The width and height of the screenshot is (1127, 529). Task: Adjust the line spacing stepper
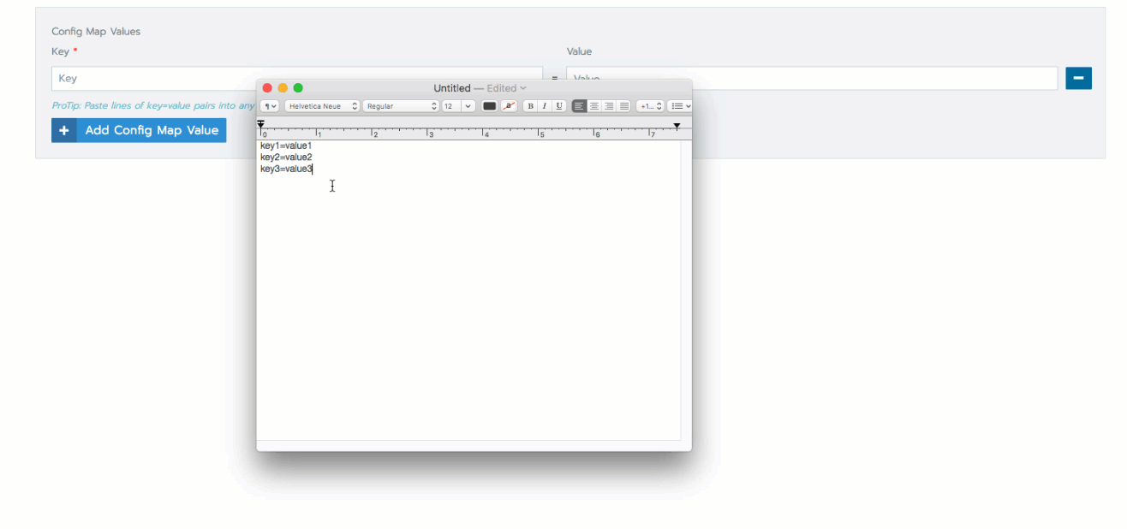650,105
